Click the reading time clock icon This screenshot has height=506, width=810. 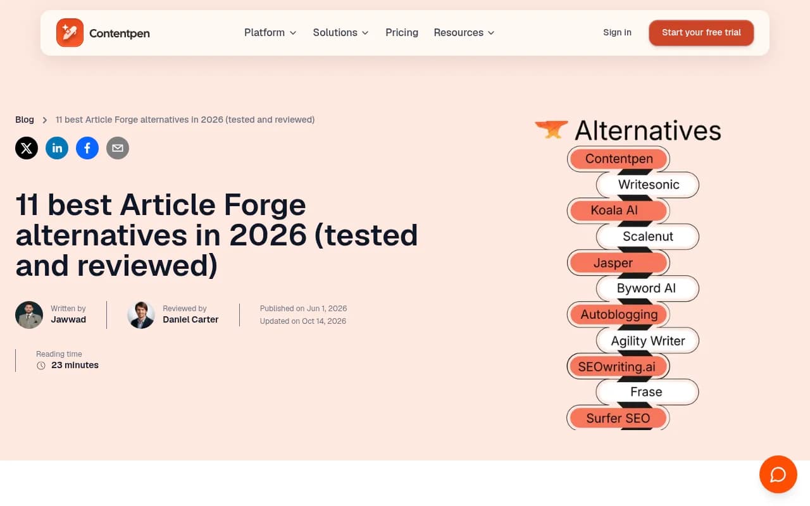coord(41,366)
